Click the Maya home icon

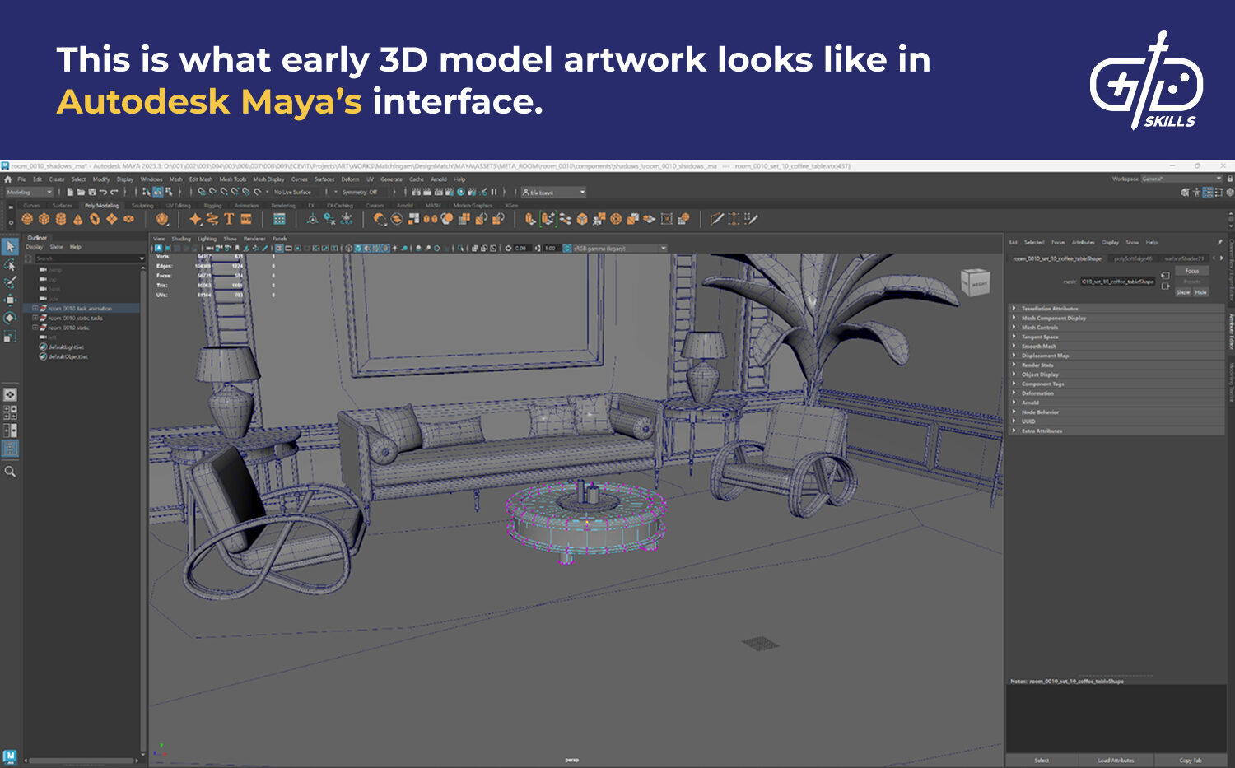tap(8, 179)
